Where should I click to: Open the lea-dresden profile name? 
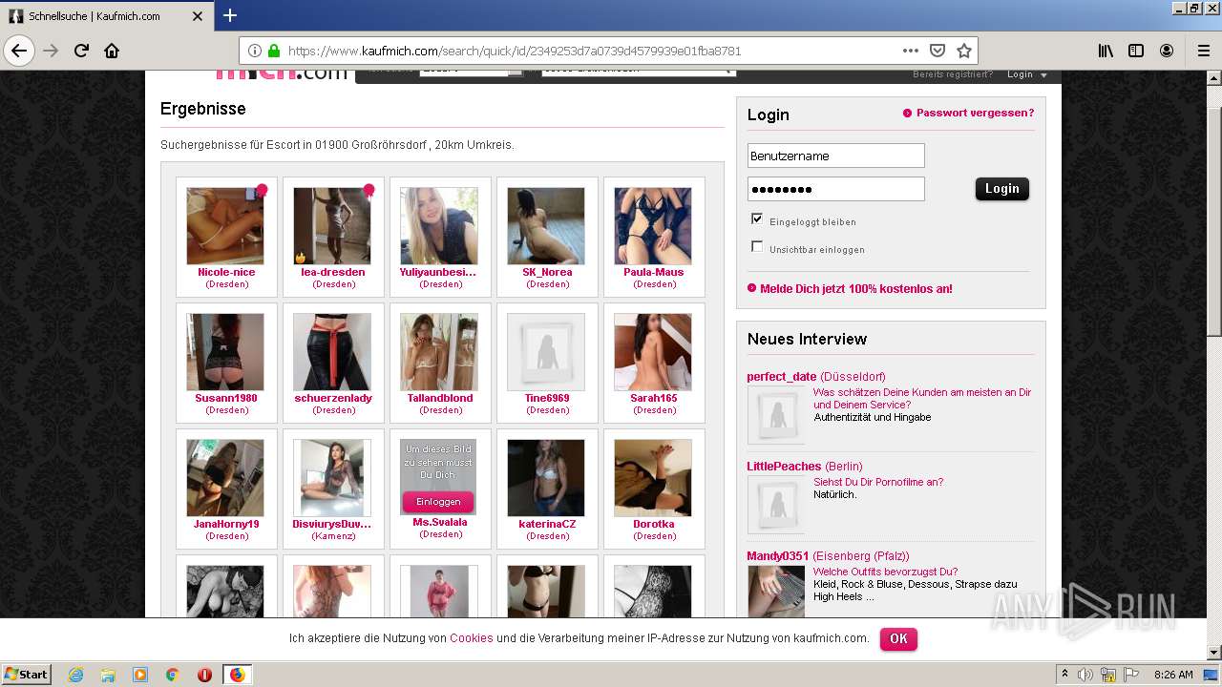(333, 272)
